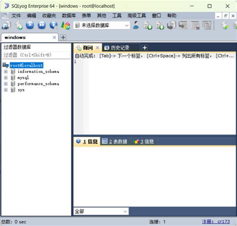
Task: Click the colorful shapes toolbar icon
Action: (65, 25)
